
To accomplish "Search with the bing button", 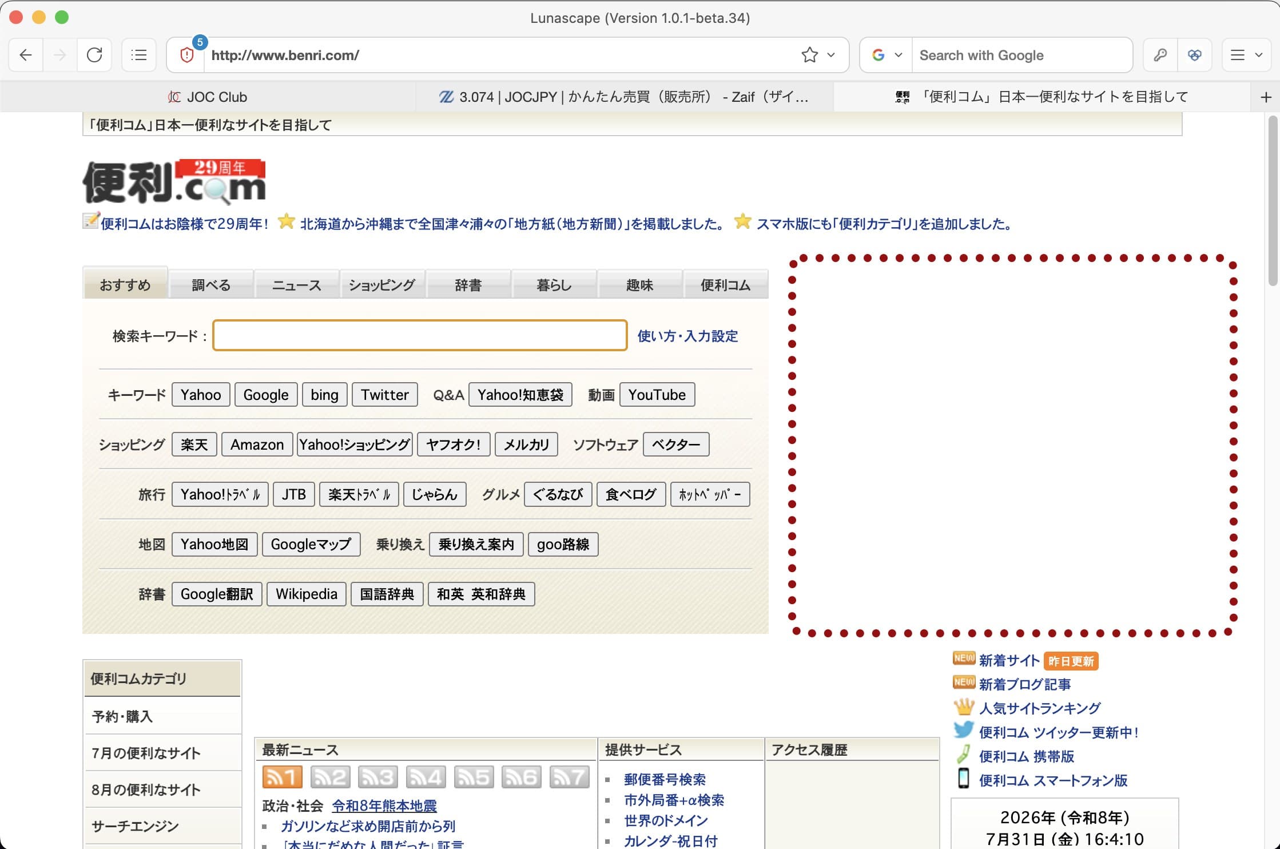I will (324, 395).
